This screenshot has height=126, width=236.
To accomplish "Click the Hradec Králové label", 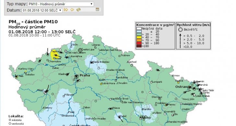I will (x=115, y=70).
